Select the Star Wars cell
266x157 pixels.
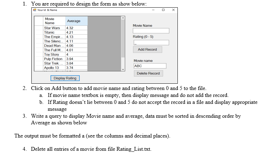[x=54, y=28]
